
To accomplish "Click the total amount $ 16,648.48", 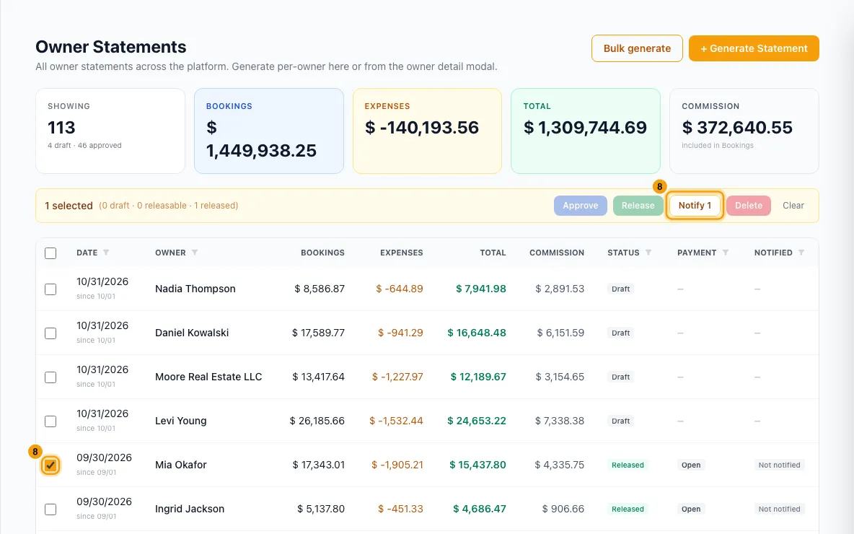I will point(477,333).
